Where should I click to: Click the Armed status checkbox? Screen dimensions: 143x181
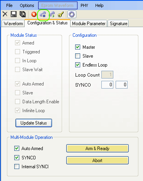(17, 43)
